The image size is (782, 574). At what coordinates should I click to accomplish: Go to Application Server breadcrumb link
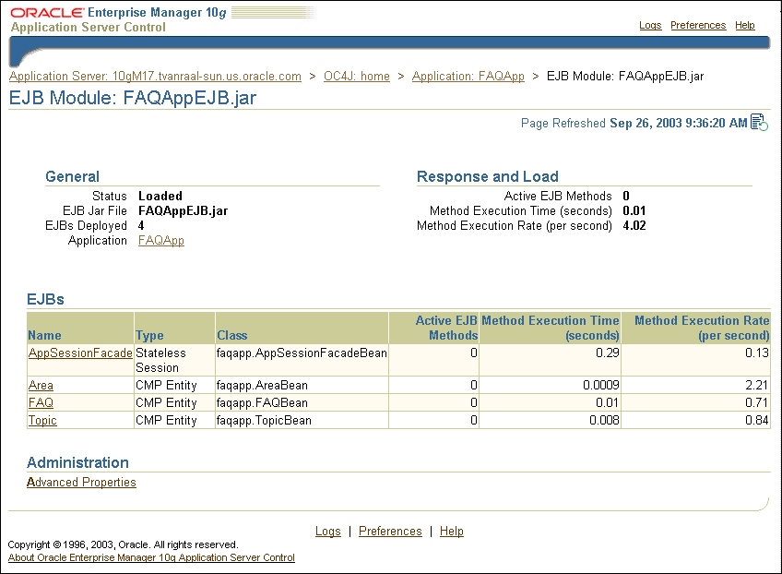point(155,76)
